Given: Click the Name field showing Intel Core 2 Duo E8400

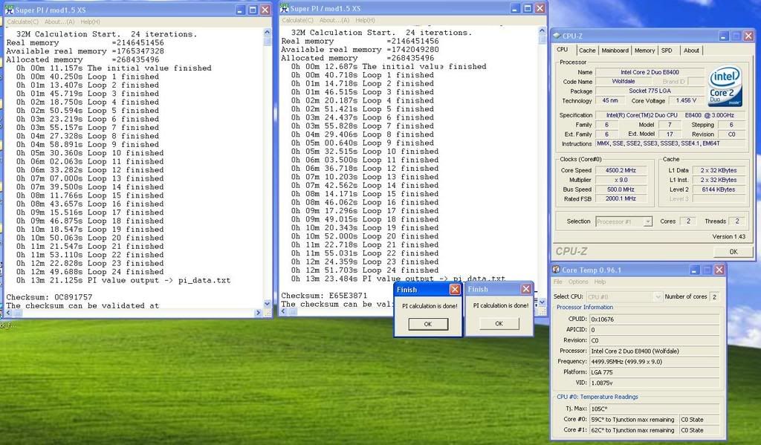Looking at the screenshot, I should pyautogui.click(x=650, y=72).
